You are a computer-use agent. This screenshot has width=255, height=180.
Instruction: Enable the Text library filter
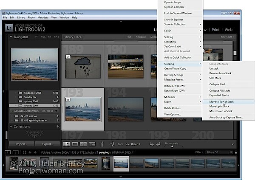[129, 37]
